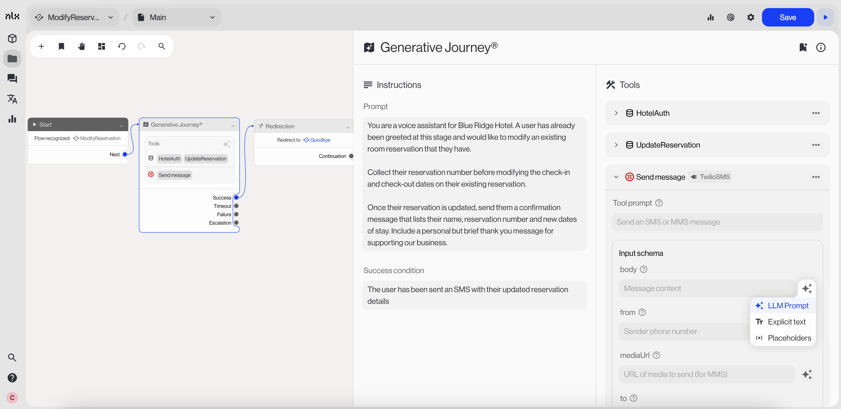Click the Save button

click(x=787, y=17)
